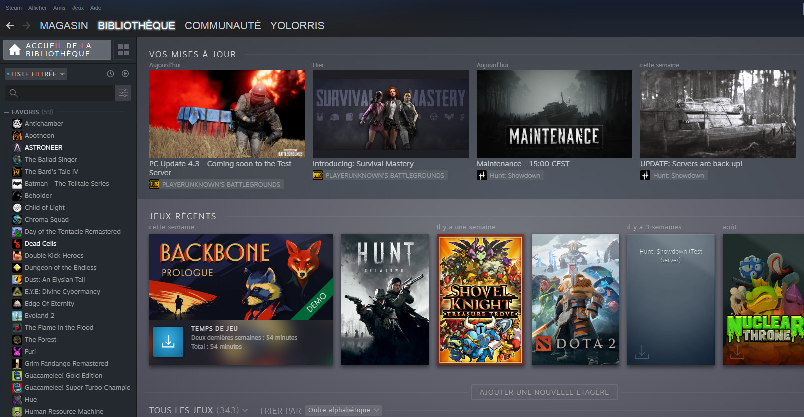Select Guacamelee! Gold Edition
This screenshot has width=804, height=417.
point(63,375)
